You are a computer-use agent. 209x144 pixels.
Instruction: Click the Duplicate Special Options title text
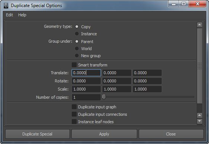click(x=36, y=6)
